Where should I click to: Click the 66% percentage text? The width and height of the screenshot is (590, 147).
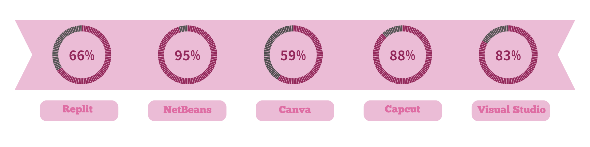(x=82, y=55)
